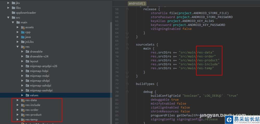
Task: Expand the jniLibs folder arrow
Action: coord(18,42)
